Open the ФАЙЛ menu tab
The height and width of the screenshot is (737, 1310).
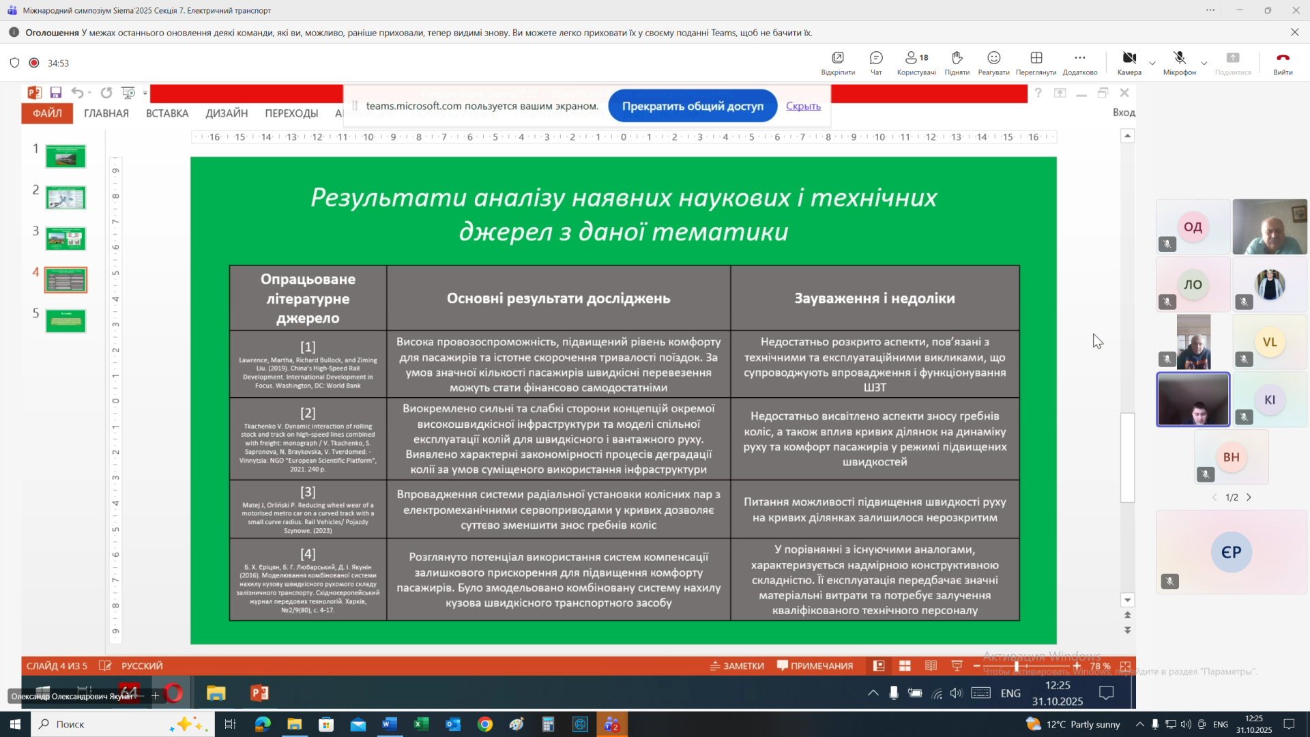[47, 113]
